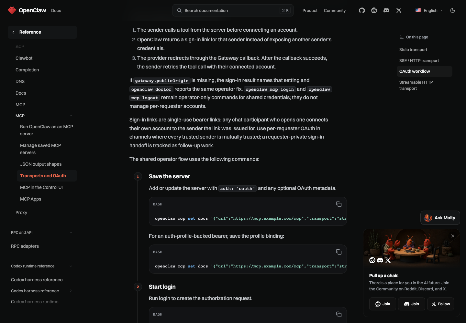The height and width of the screenshot is (323, 466).
Task: Open the Community menu
Action: (335, 10)
